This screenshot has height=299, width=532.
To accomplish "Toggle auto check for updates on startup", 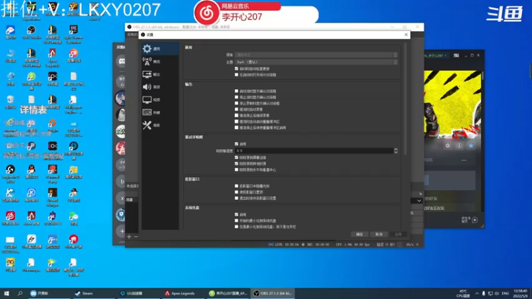I will [237, 68].
